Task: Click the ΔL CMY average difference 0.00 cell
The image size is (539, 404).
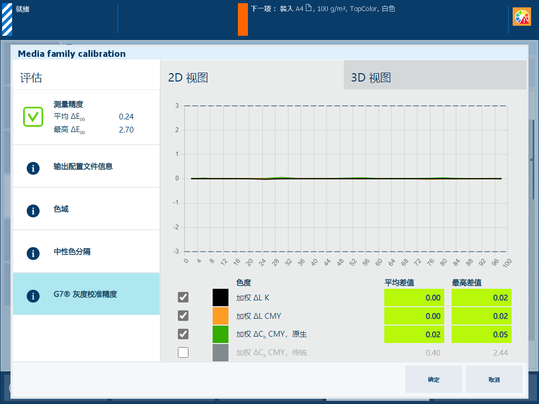Action: tap(414, 316)
